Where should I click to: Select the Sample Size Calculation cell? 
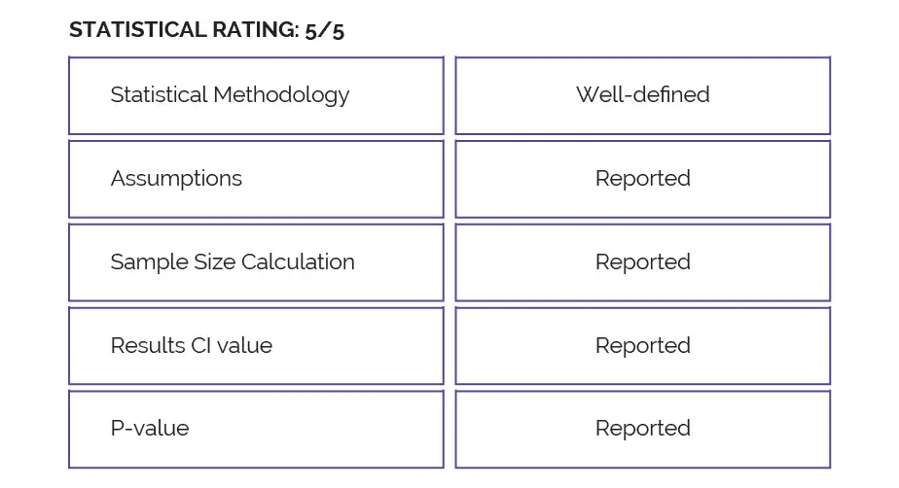(x=256, y=262)
